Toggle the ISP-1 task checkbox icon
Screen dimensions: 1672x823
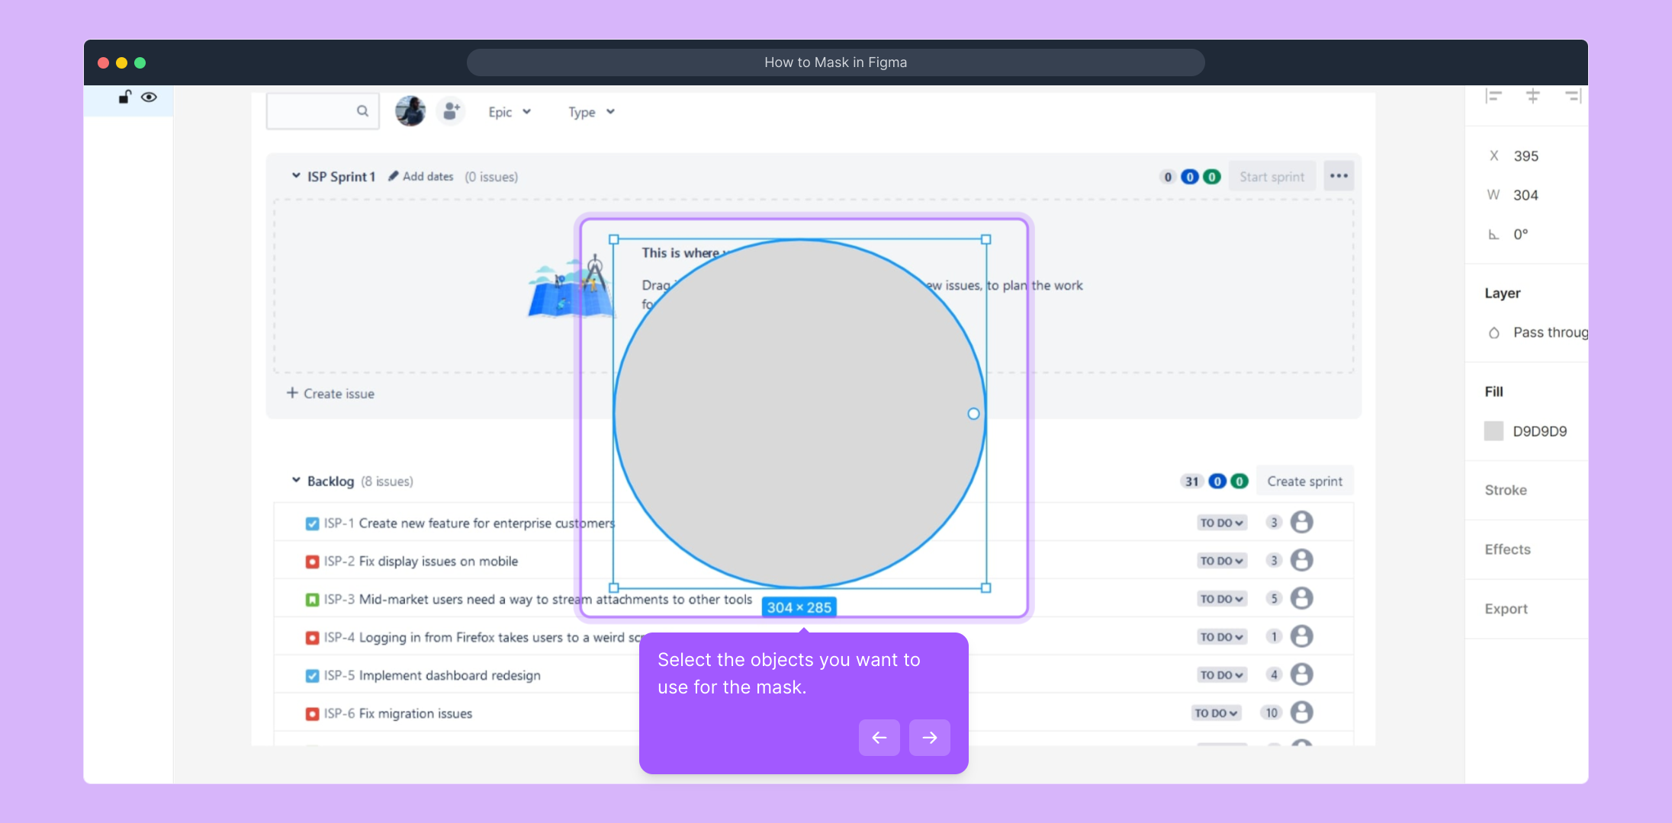coord(312,524)
